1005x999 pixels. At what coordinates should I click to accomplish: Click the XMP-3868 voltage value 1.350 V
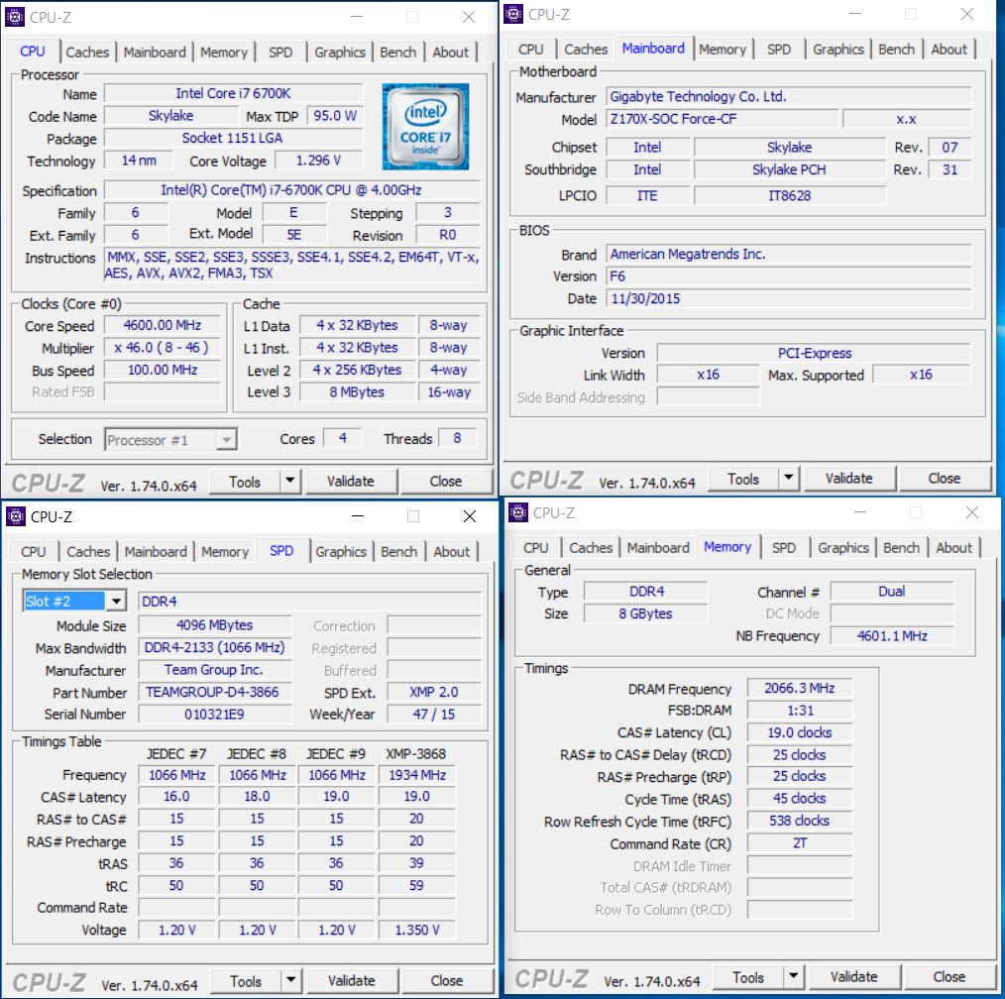tap(416, 930)
